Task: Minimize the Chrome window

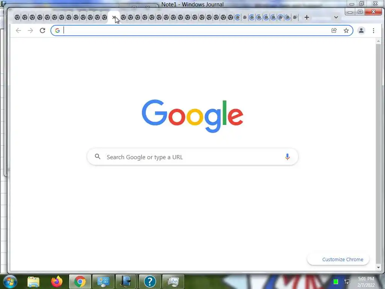Action: pos(350,12)
